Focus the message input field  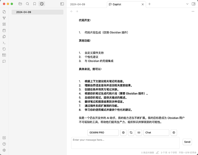125,143
